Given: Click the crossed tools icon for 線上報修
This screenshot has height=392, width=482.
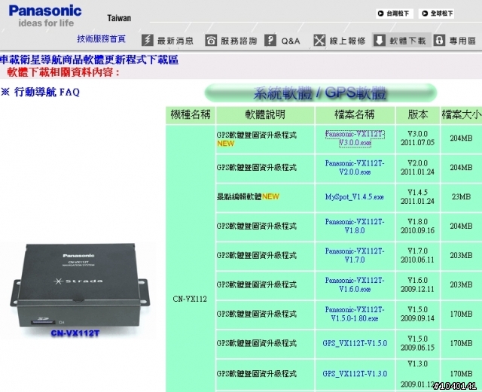Looking at the screenshot, I should click(319, 40).
